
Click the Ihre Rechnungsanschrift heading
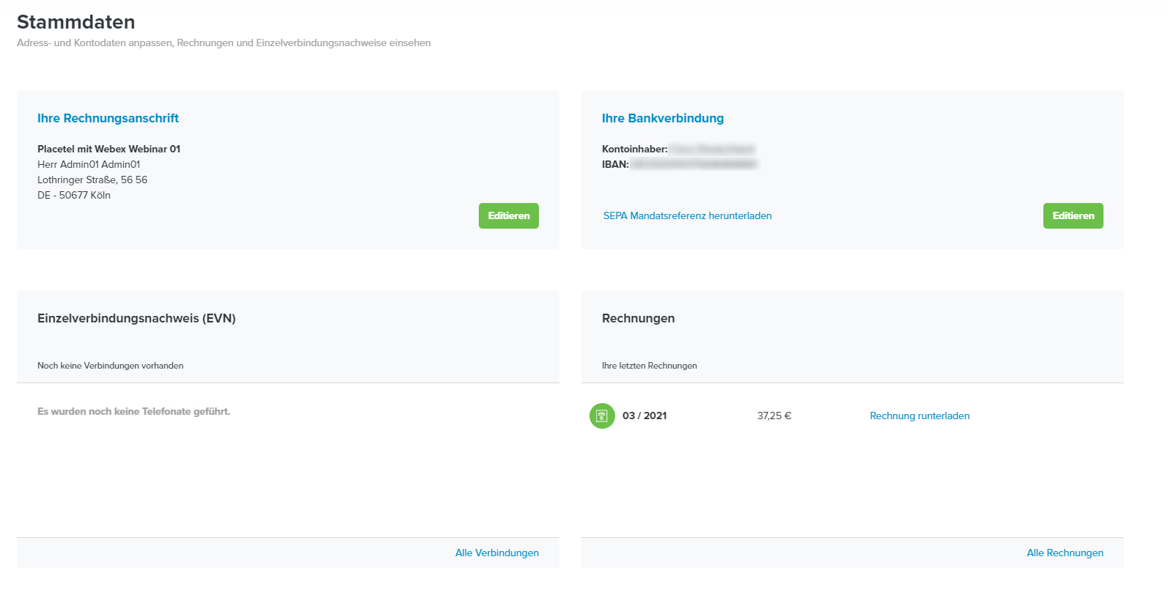[x=108, y=118]
